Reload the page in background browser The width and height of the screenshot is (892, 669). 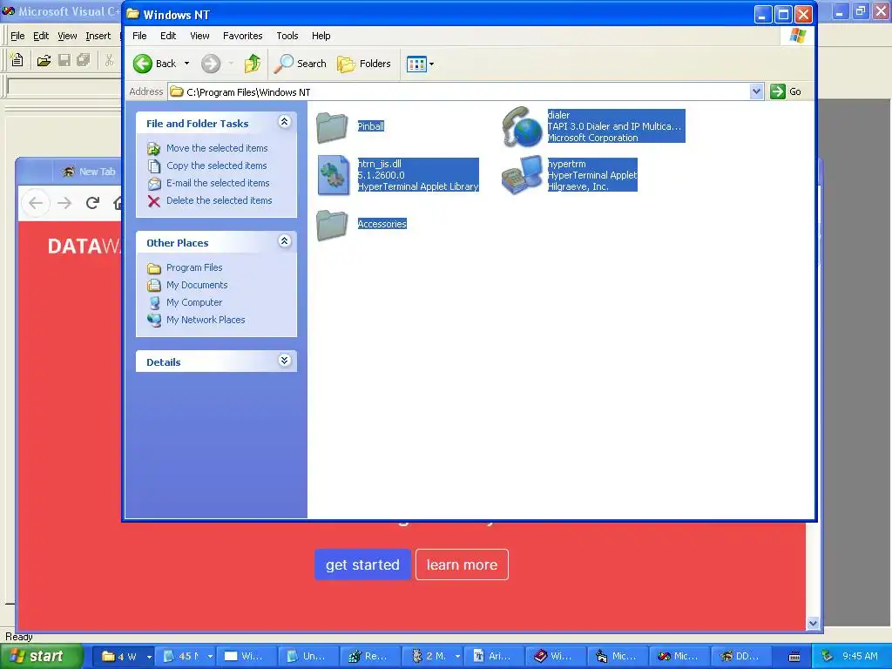coord(92,202)
